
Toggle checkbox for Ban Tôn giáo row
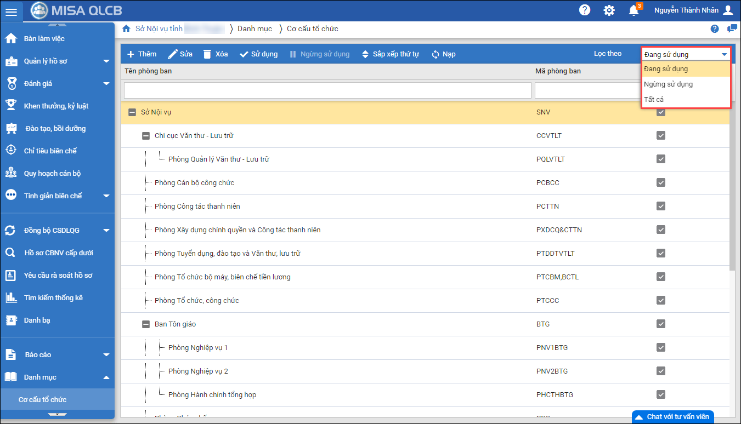pos(661,324)
